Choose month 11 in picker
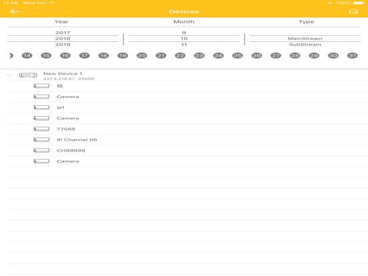This screenshot has height=276, width=368. [x=184, y=45]
